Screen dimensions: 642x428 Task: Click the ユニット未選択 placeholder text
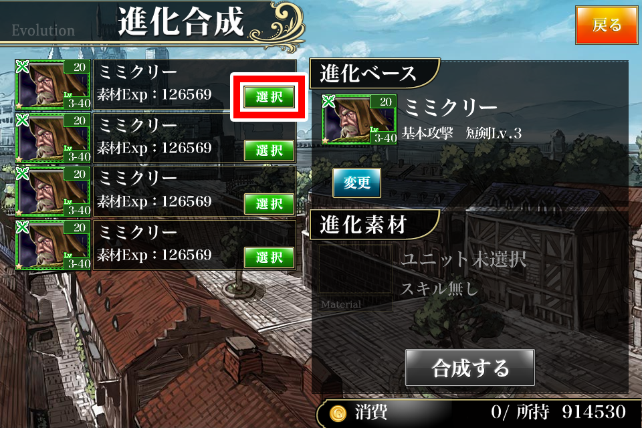tap(463, 259)
